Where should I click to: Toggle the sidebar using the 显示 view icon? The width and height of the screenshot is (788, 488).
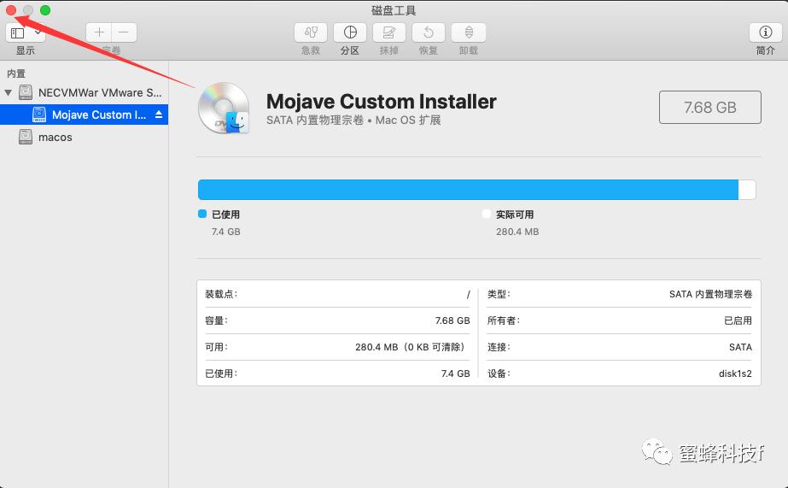(x=18, y=32)
